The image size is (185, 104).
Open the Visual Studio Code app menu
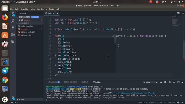click(x=24, y=2)
